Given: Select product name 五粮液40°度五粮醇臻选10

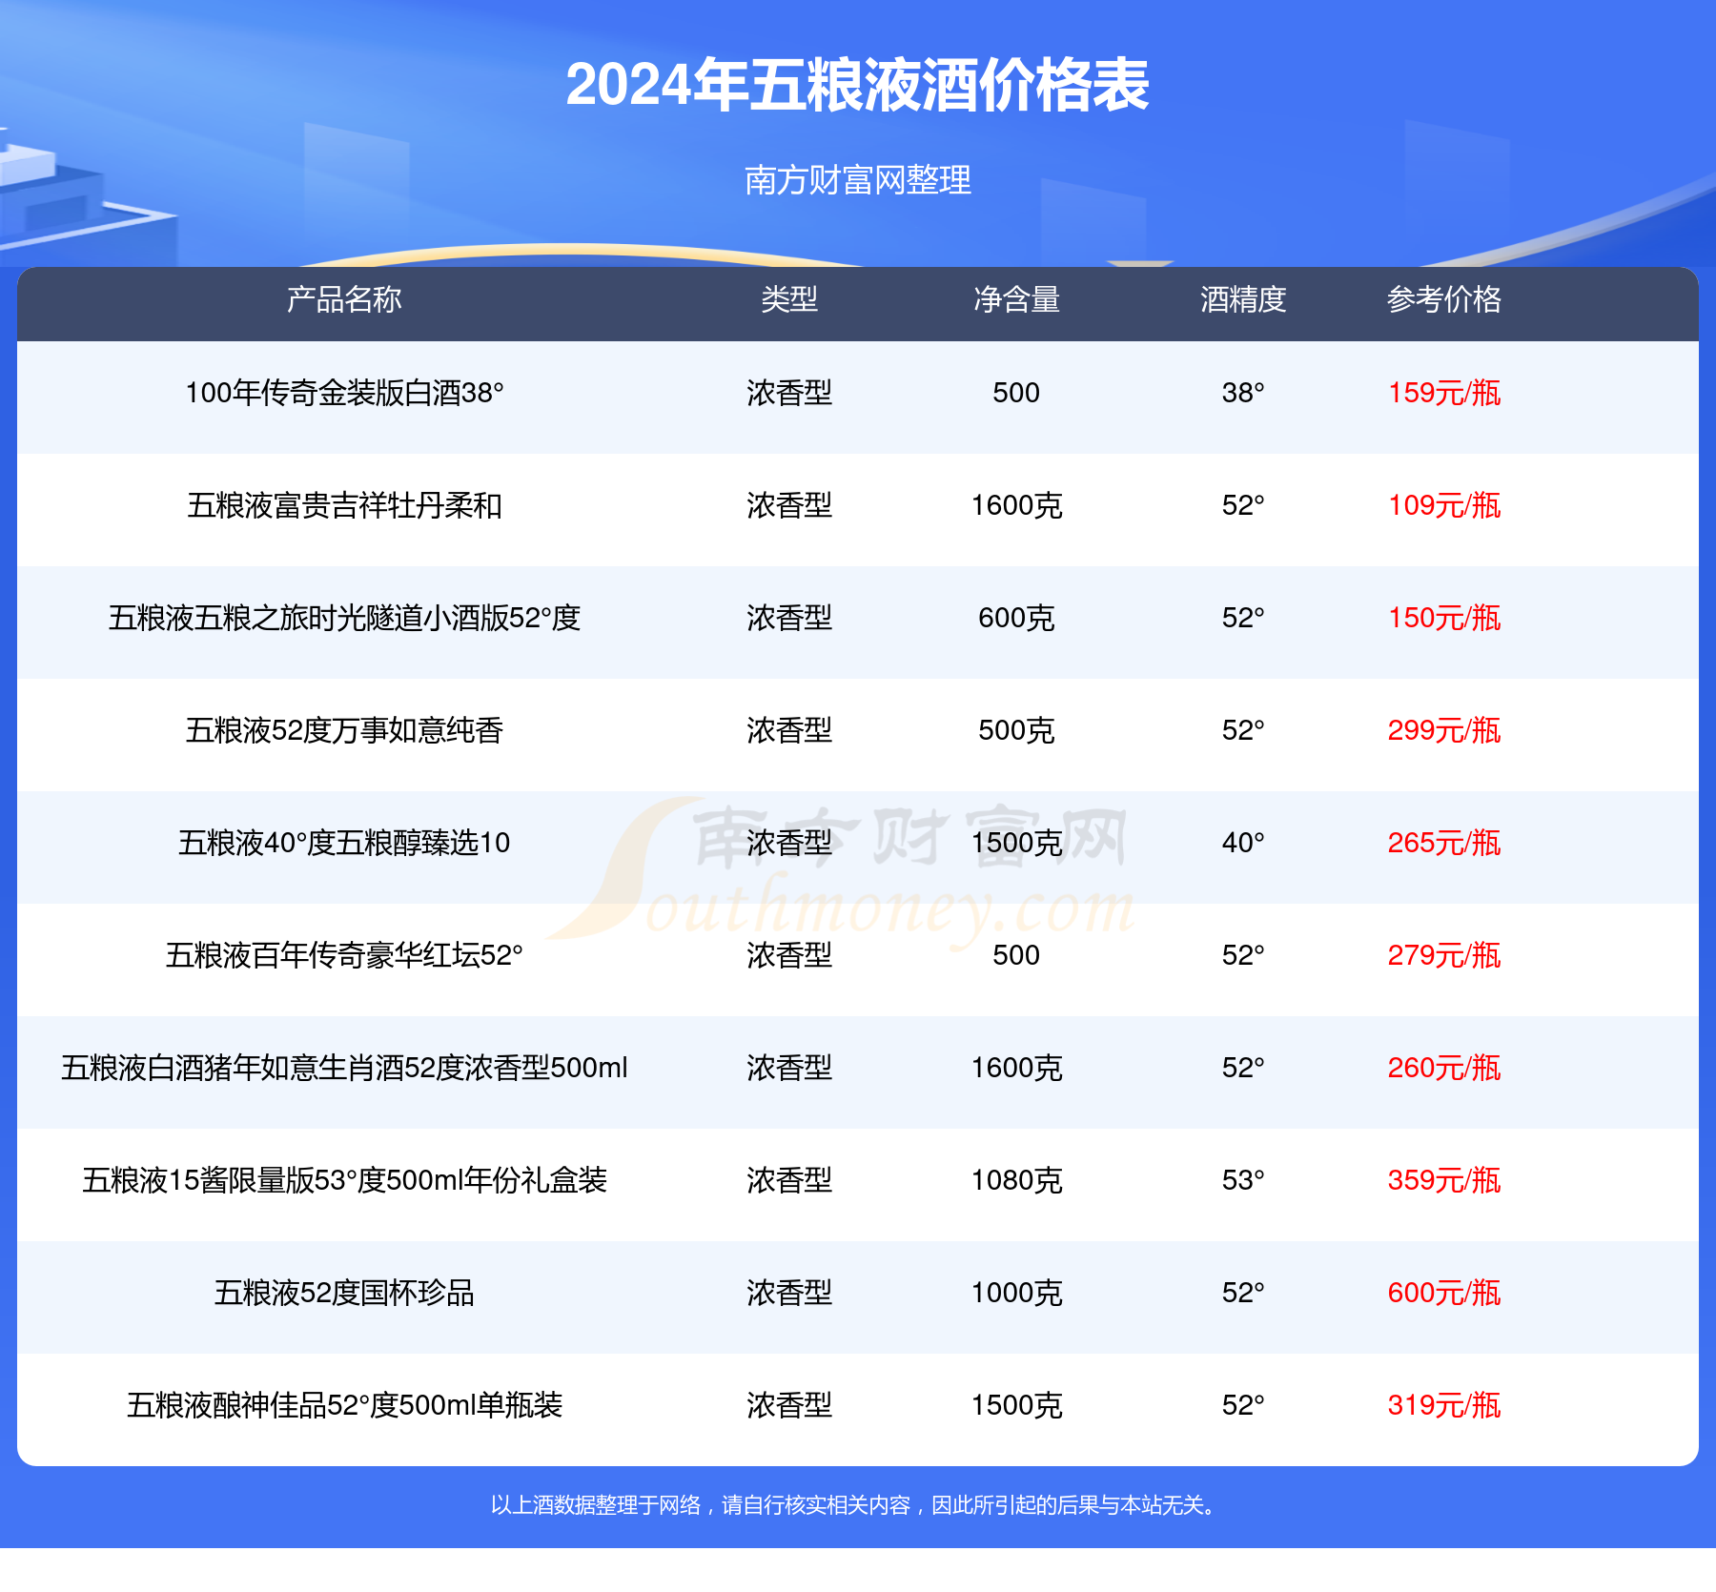Looking at the screenshot, I should pyautogui.click(x=344, y=843).
